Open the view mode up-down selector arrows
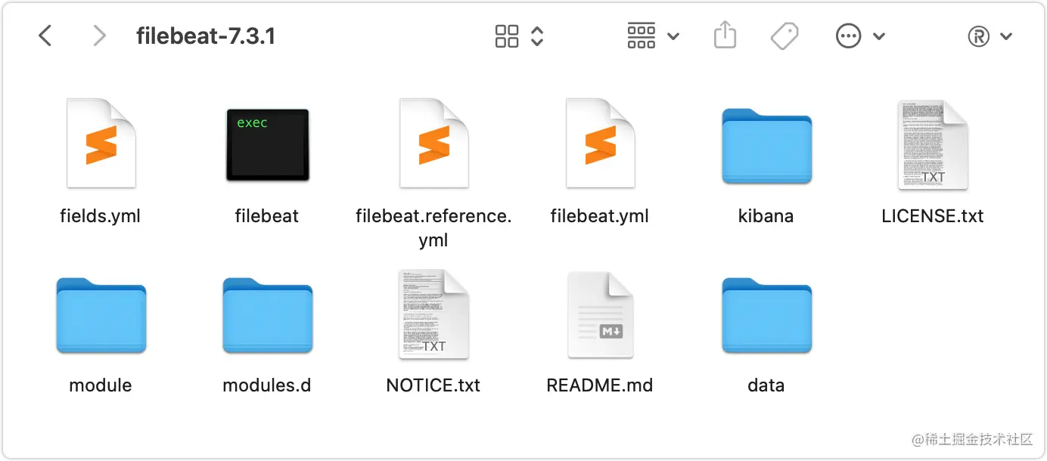This screenshot has height=461, width=1047. (x=537, y=36)
